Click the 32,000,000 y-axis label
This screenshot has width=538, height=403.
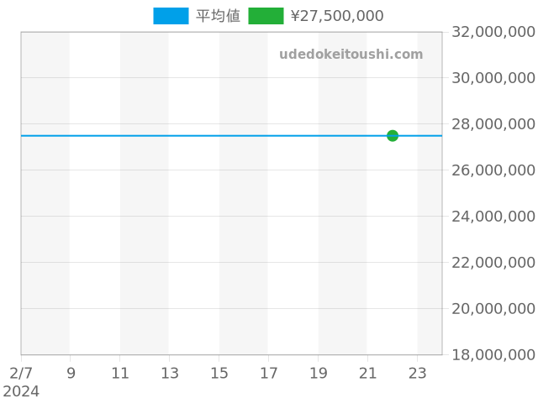point(493,32)
